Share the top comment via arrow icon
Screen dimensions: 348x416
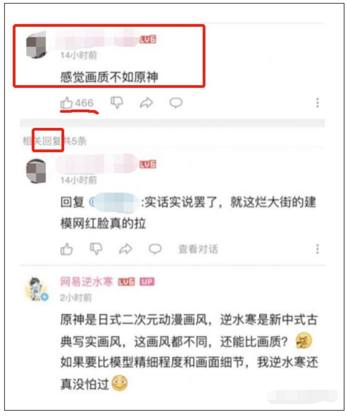(147, 103)
